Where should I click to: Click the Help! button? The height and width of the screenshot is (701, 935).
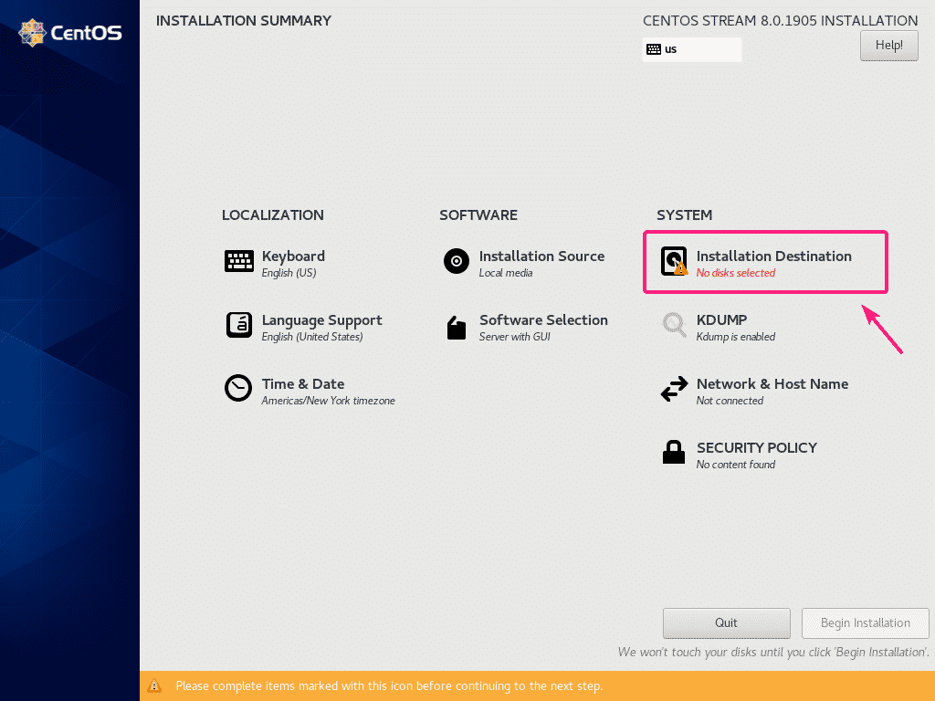(x=888, y=45)
